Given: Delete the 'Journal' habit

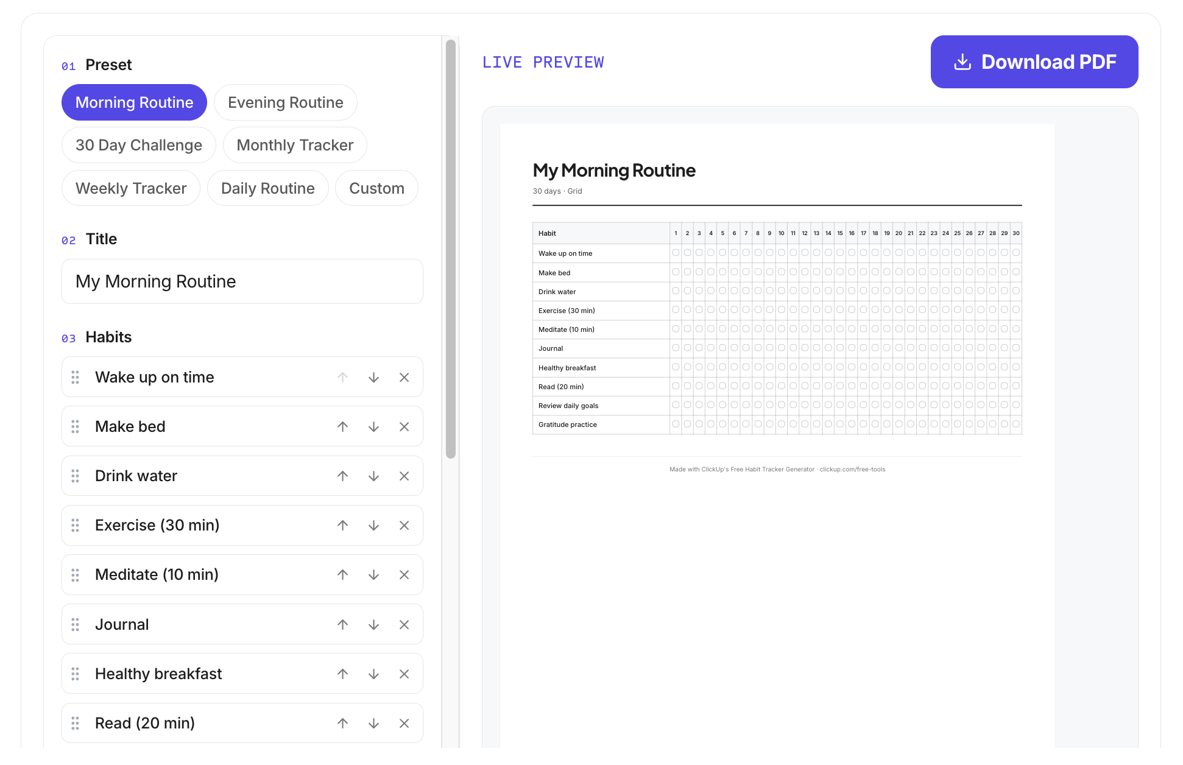Looking at the screenshot, I should (404, 625).
